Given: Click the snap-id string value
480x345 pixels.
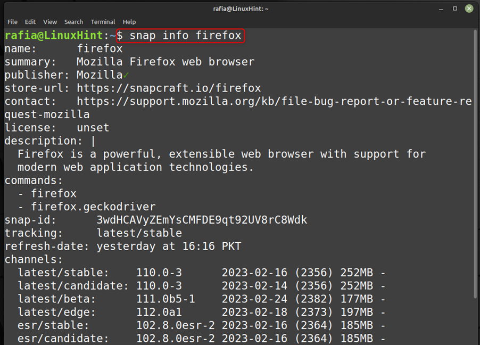Looking at the screenshot, I should pos(202,220).
